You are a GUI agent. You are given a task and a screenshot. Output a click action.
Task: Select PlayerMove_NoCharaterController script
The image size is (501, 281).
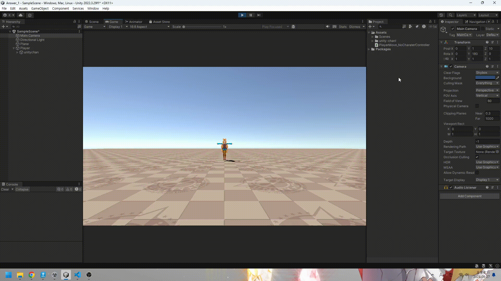click(x=402, y=45)
